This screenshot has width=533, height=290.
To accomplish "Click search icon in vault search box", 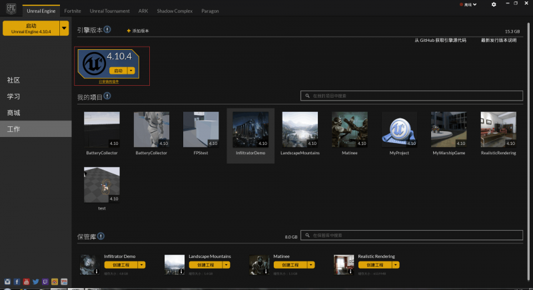I will 307,235.
